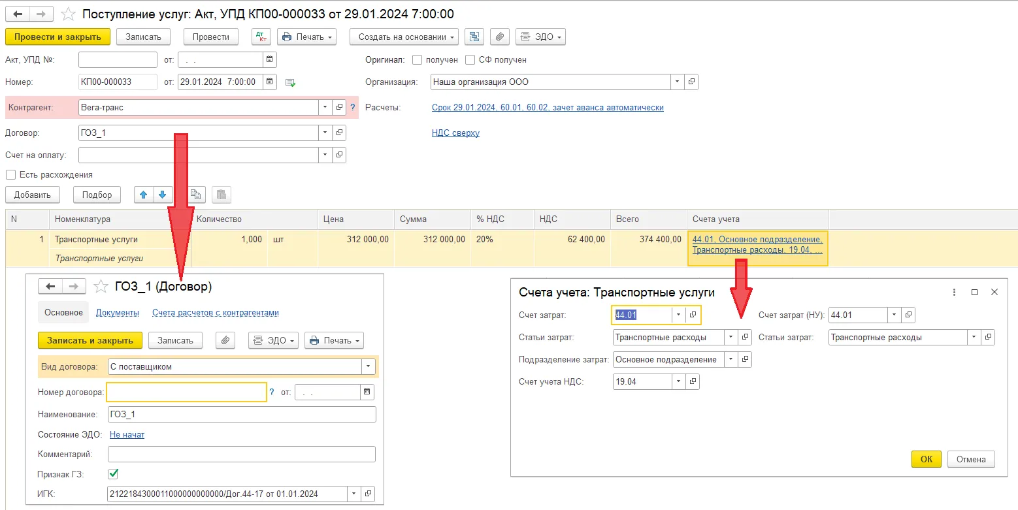Open ИГК value record icon
The image size is (1018, 510).
(369, 494)
